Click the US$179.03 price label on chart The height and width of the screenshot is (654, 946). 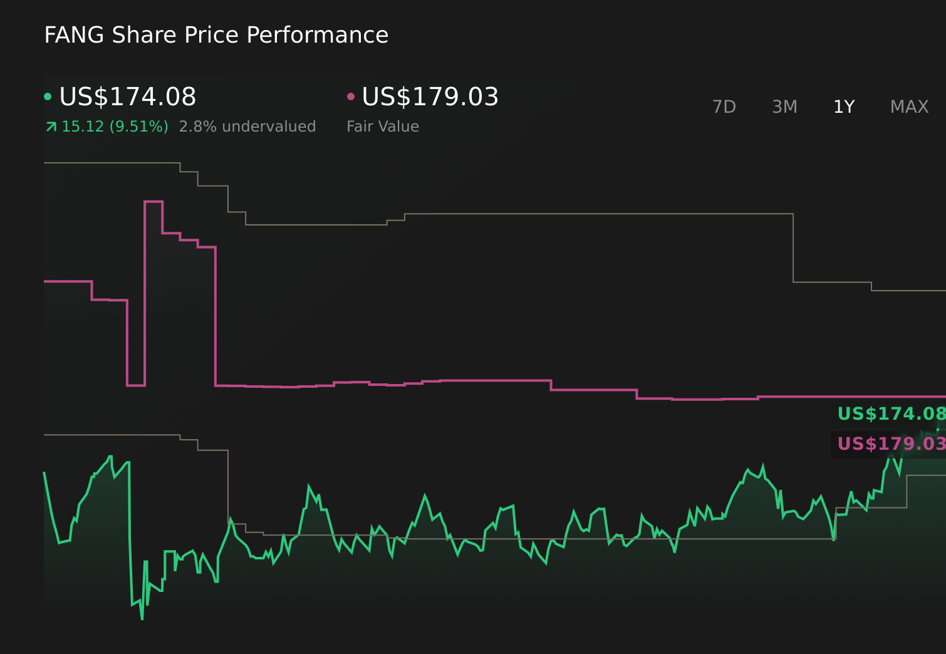[890, 444]
